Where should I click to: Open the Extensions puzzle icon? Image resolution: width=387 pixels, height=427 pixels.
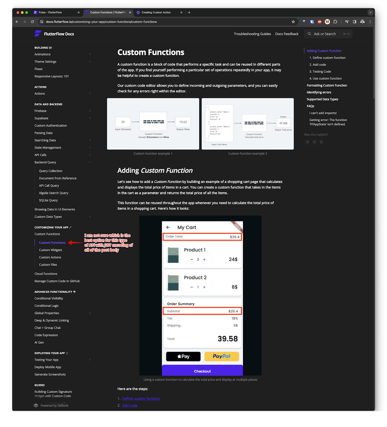335,22
